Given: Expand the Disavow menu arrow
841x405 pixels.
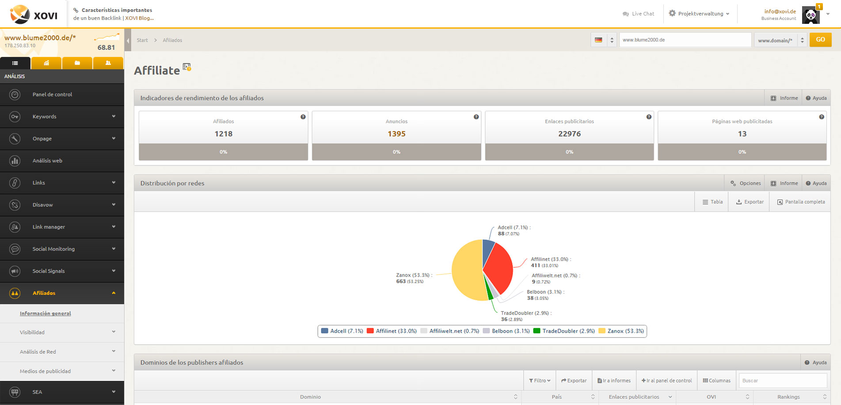Looking at the screenshot, I should [114, 205].
